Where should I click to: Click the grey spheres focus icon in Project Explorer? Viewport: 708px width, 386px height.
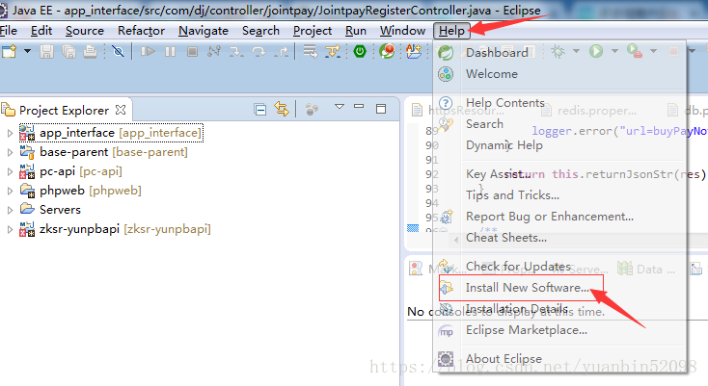pos(312,109)
